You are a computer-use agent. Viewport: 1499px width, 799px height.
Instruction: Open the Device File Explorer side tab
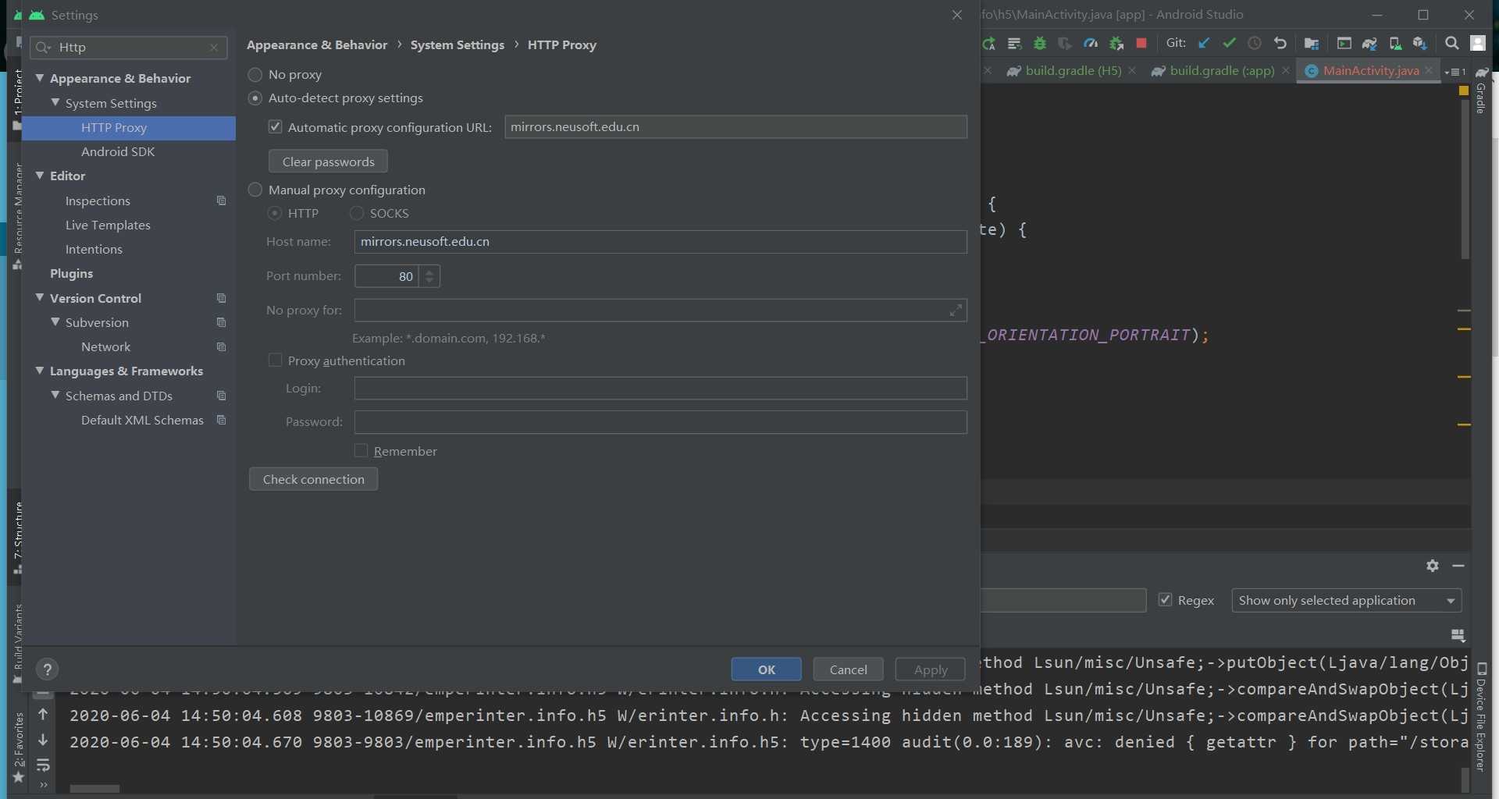click(x=1481, y=716)
